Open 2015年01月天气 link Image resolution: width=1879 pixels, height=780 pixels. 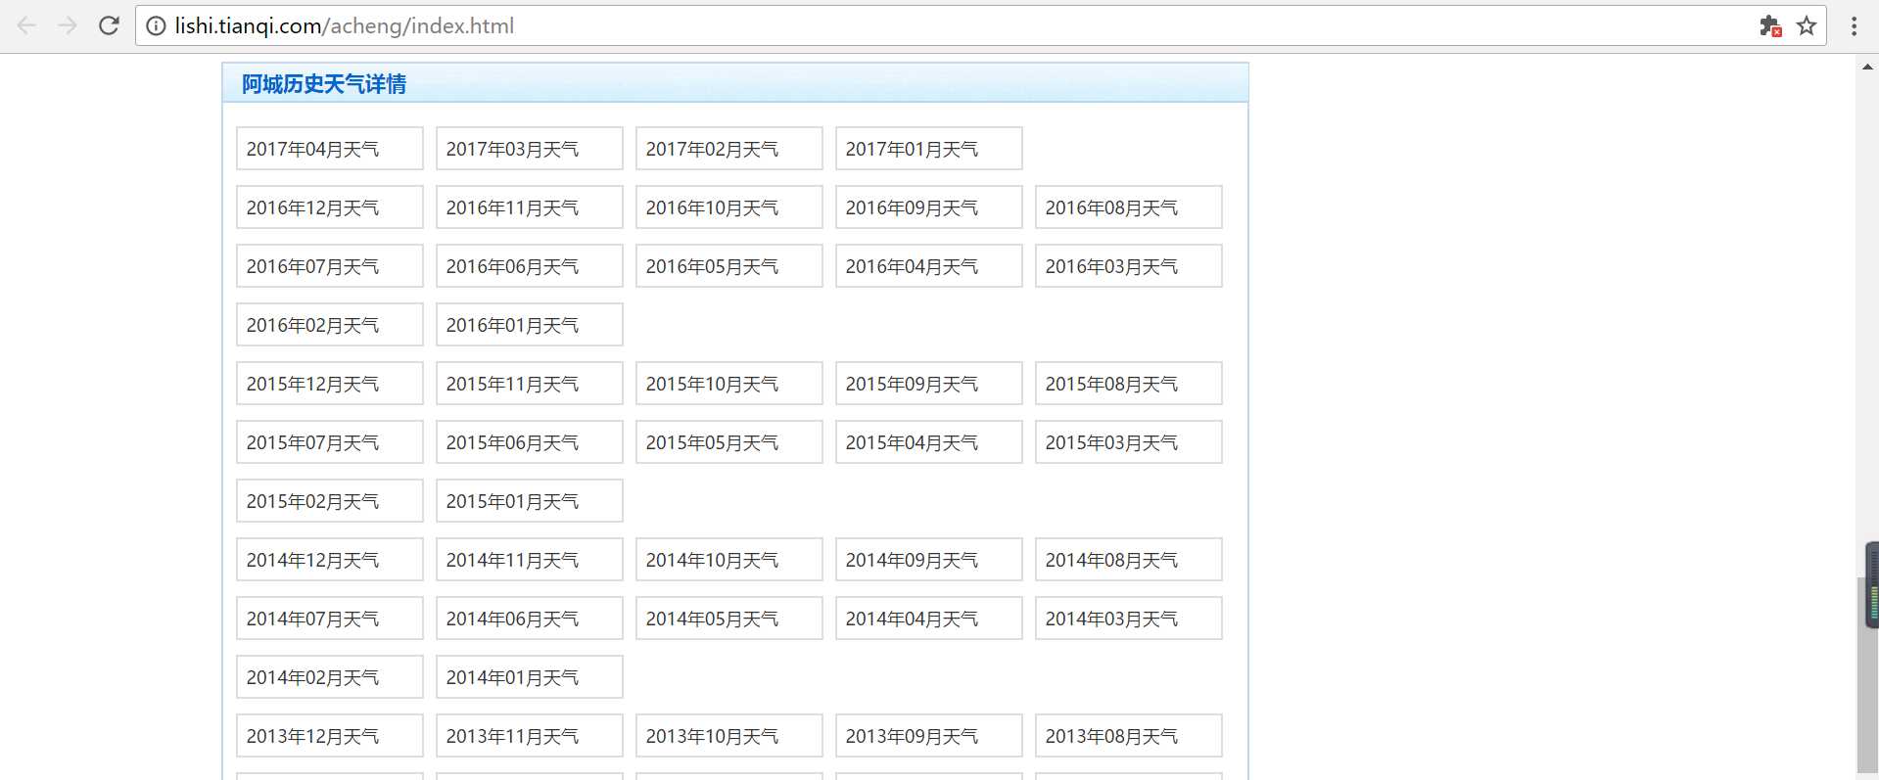click(x=530, y=501)
